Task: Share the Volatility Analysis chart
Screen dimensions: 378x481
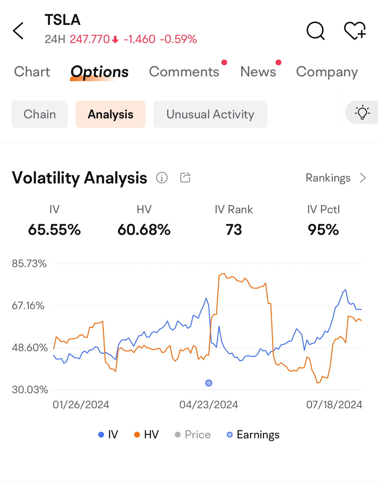Action: click(x=185, y=177)
